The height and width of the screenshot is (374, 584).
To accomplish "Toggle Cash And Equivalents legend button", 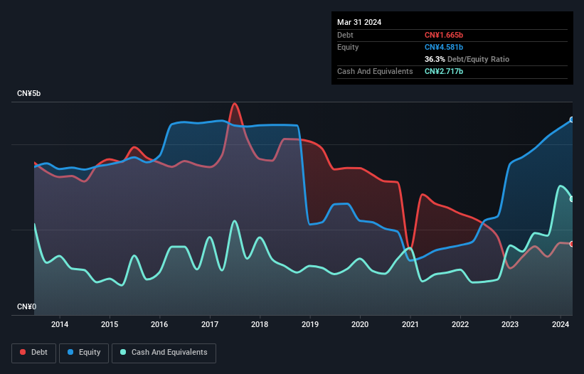I will (164, 353).
